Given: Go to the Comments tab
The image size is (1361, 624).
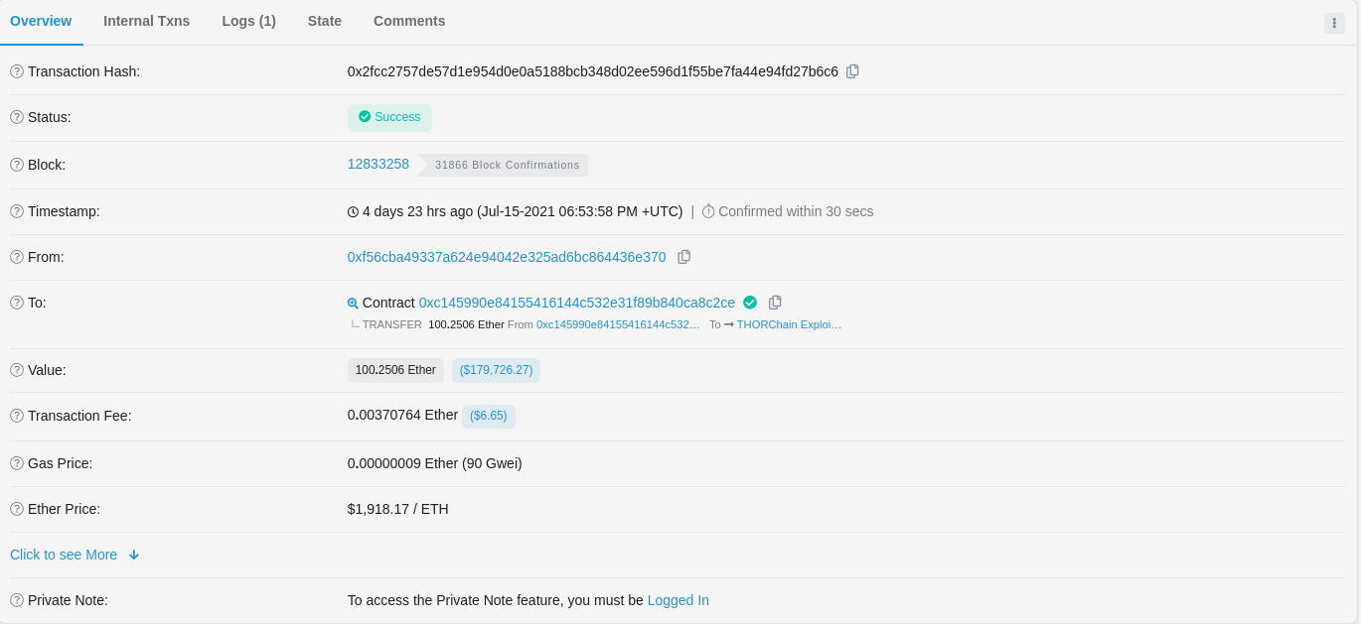Looking at the screenshot, I should [x=409, y=21].
